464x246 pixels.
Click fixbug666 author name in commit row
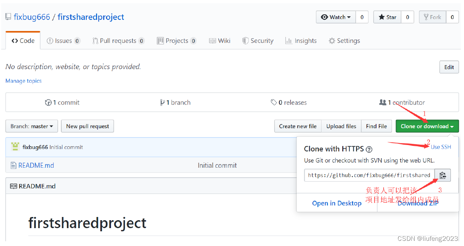pyautogui.click(x=35, y=147)
